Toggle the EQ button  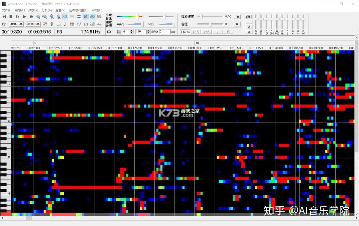pos(109,32)
